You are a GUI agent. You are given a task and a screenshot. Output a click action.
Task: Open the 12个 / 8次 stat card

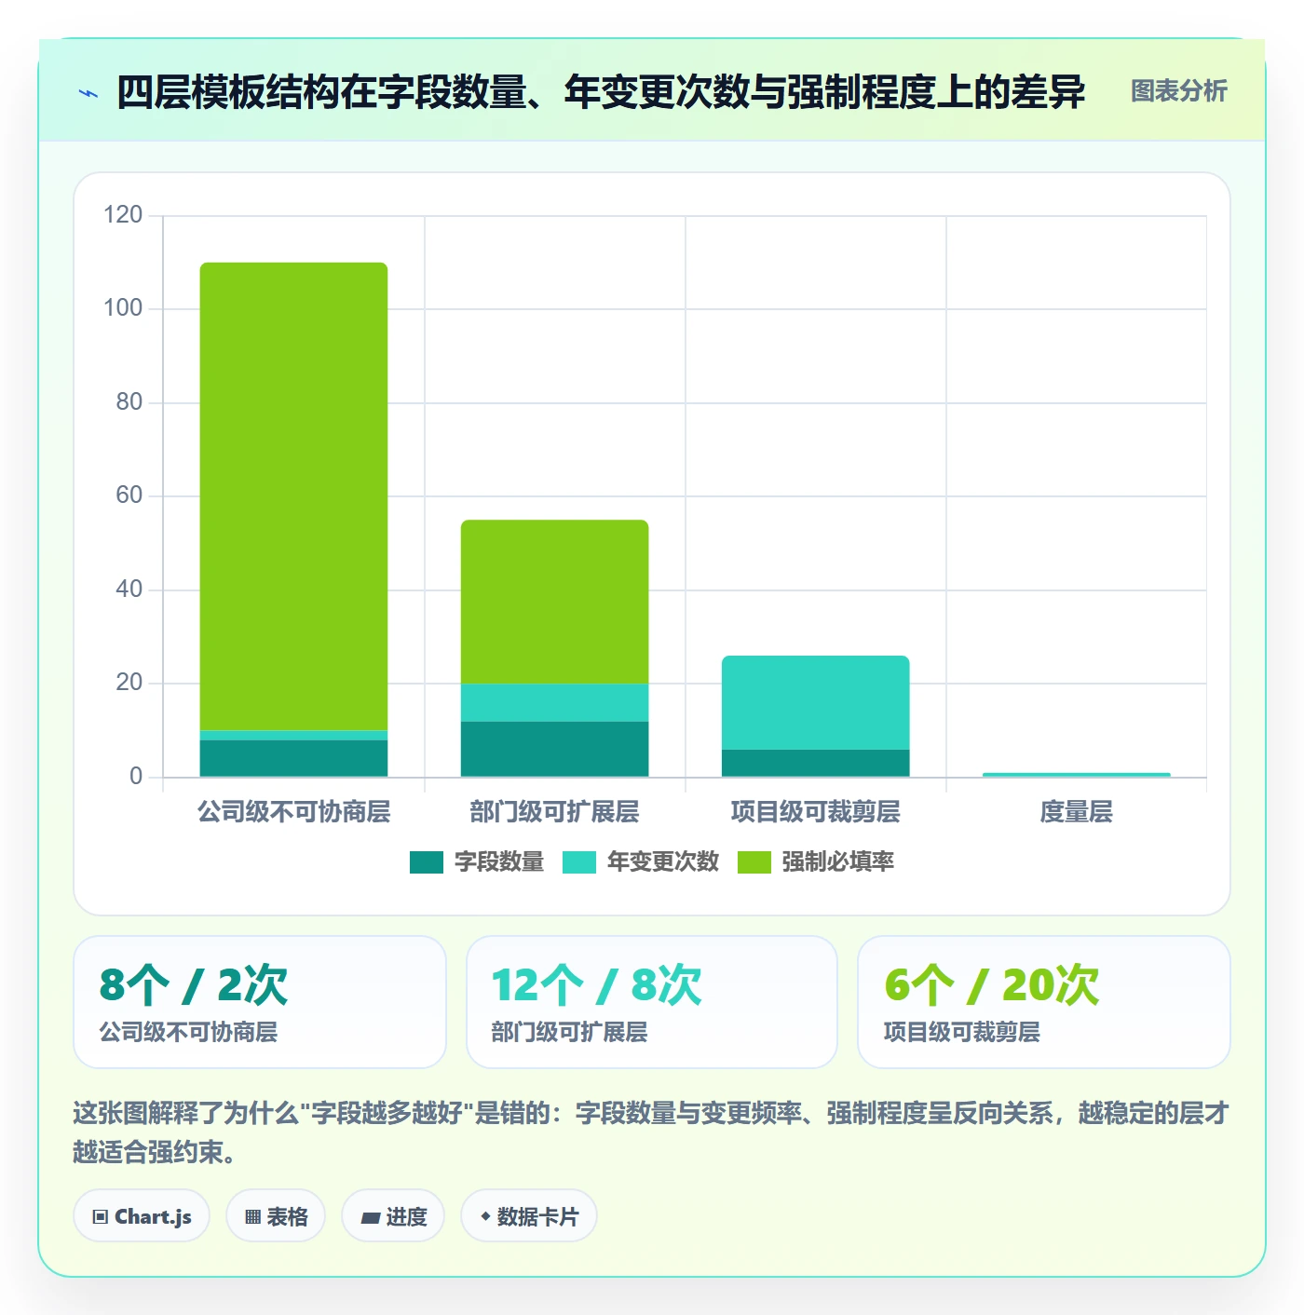(652, 1002)
